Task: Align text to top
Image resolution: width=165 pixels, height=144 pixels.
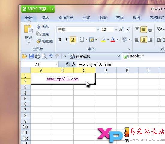Action: (137, 29)
